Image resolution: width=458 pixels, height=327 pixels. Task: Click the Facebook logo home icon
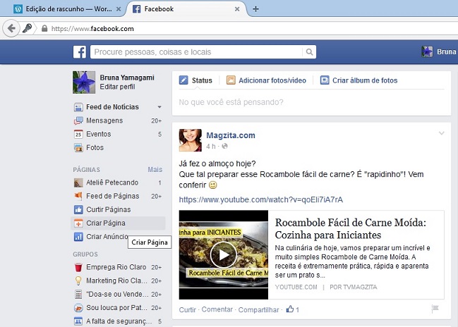80,52
